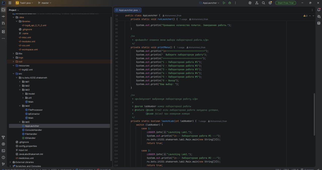The height and width of the screenshot is (170, 322).
Task: Open more run actions menu
Action: coord(235,3)
